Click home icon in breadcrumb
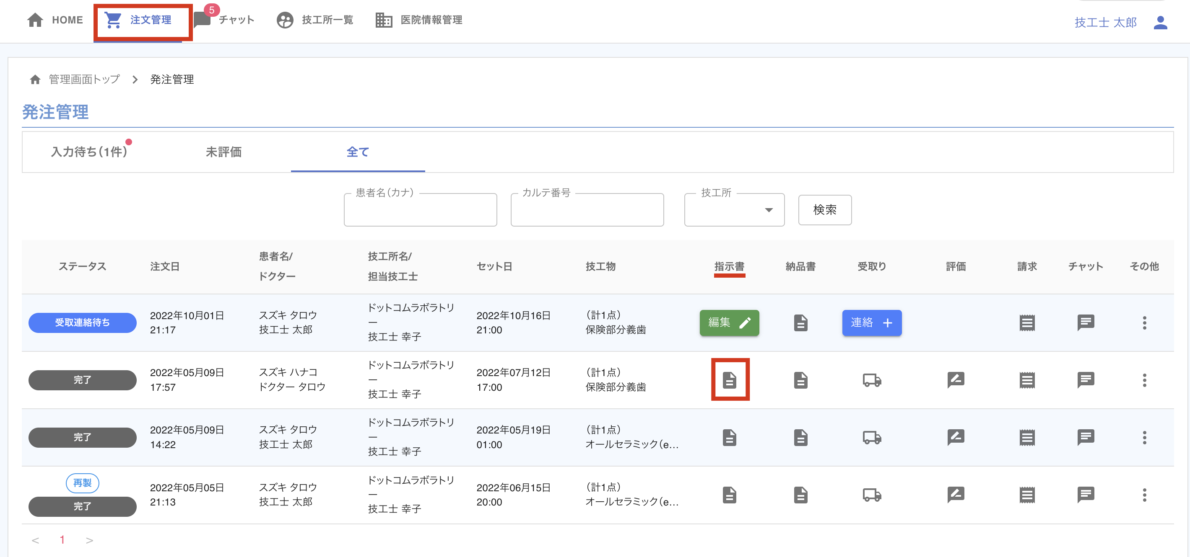This screenshot has width=1190, height=557. pyautogui.click(x=35, y=80)
